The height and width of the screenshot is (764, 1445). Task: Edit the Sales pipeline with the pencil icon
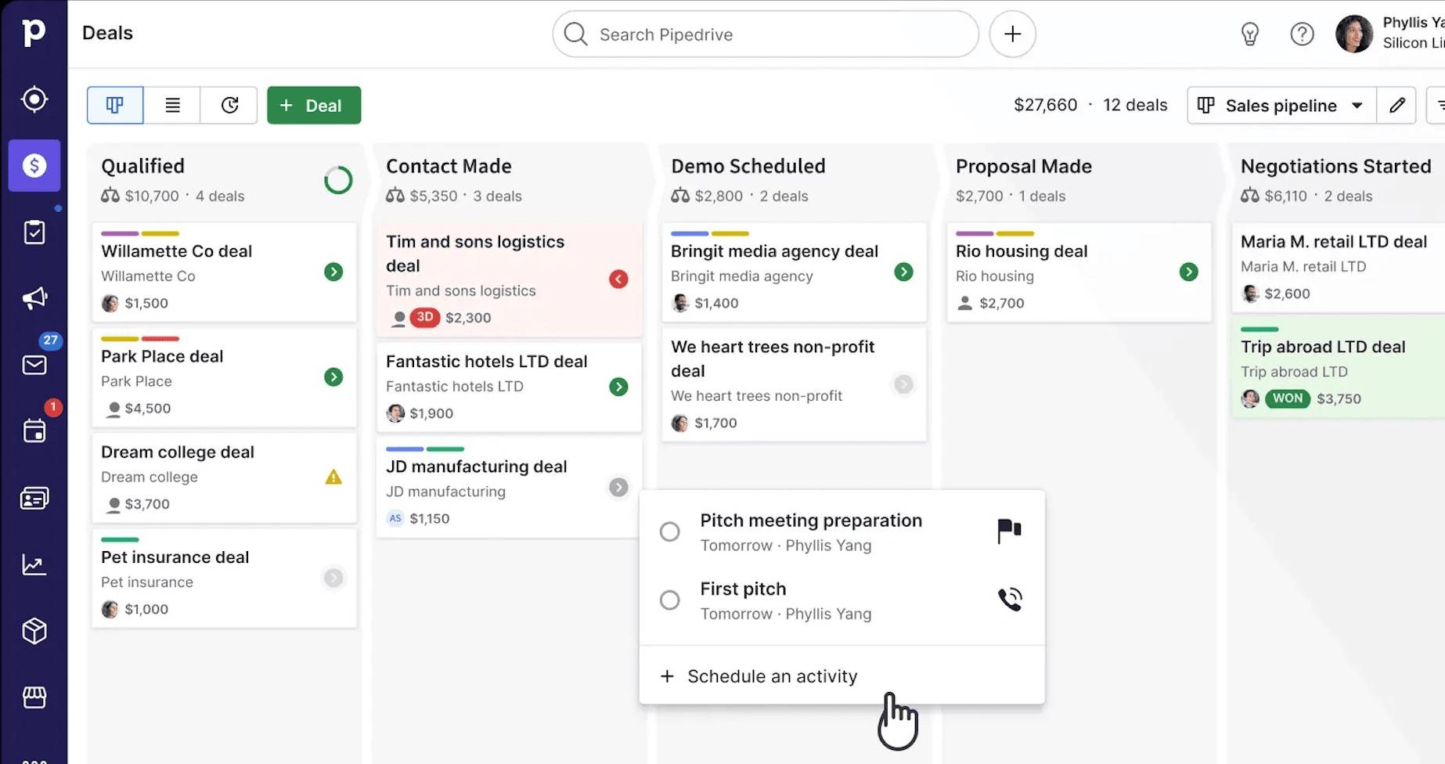1397,105
